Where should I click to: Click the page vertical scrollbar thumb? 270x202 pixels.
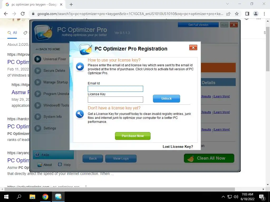[x=268, y=49]
